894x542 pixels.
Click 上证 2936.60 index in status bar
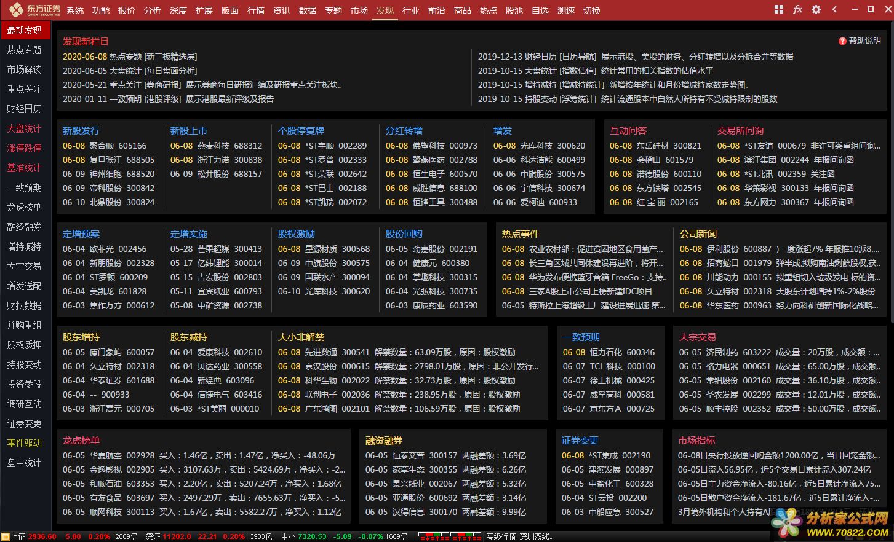(x=34, y=536)
